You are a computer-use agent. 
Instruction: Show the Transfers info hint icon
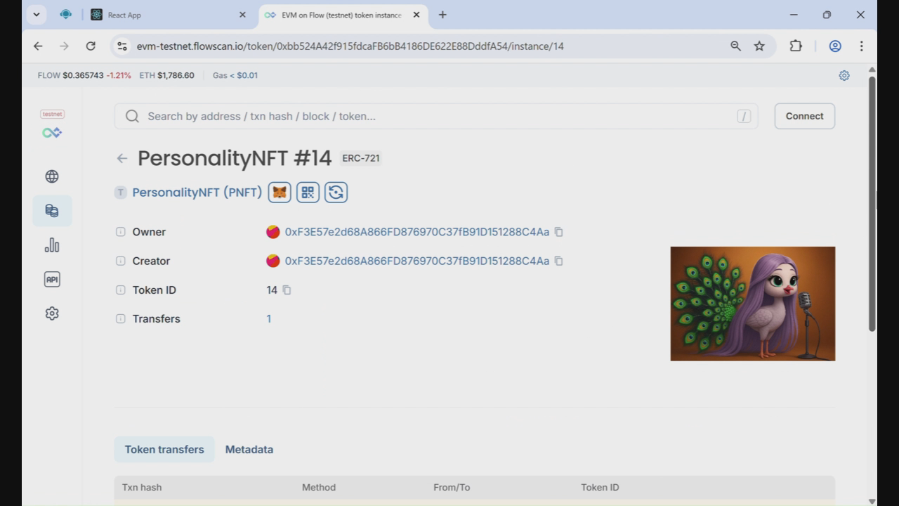[x=121, y=318]
